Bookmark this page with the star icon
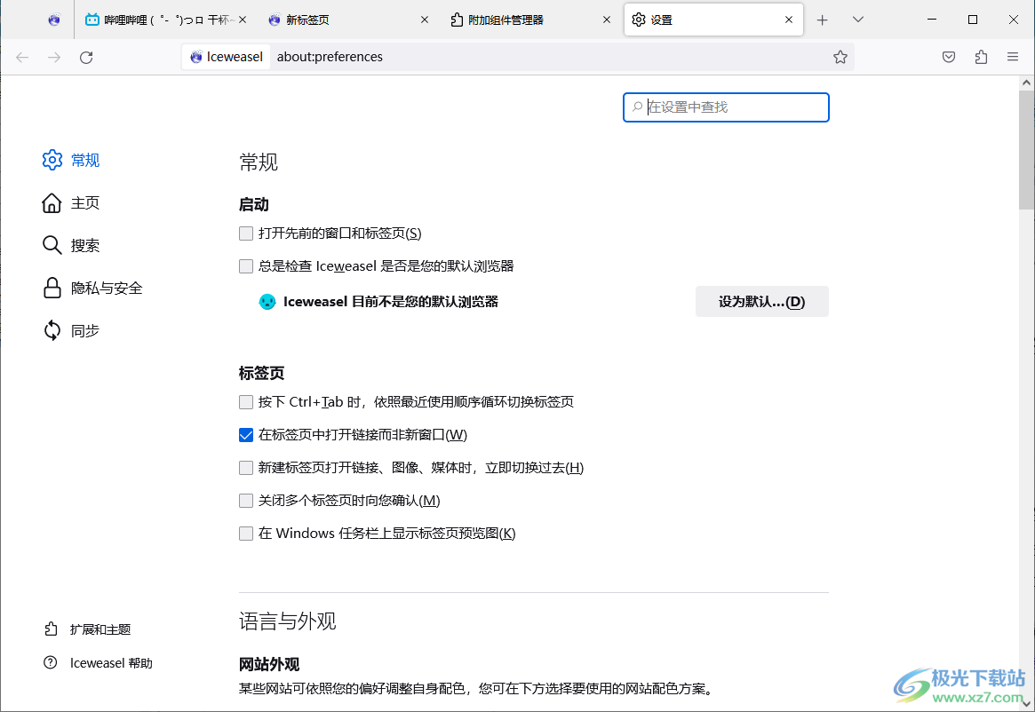1035x712 pixels. click(840, 57)
